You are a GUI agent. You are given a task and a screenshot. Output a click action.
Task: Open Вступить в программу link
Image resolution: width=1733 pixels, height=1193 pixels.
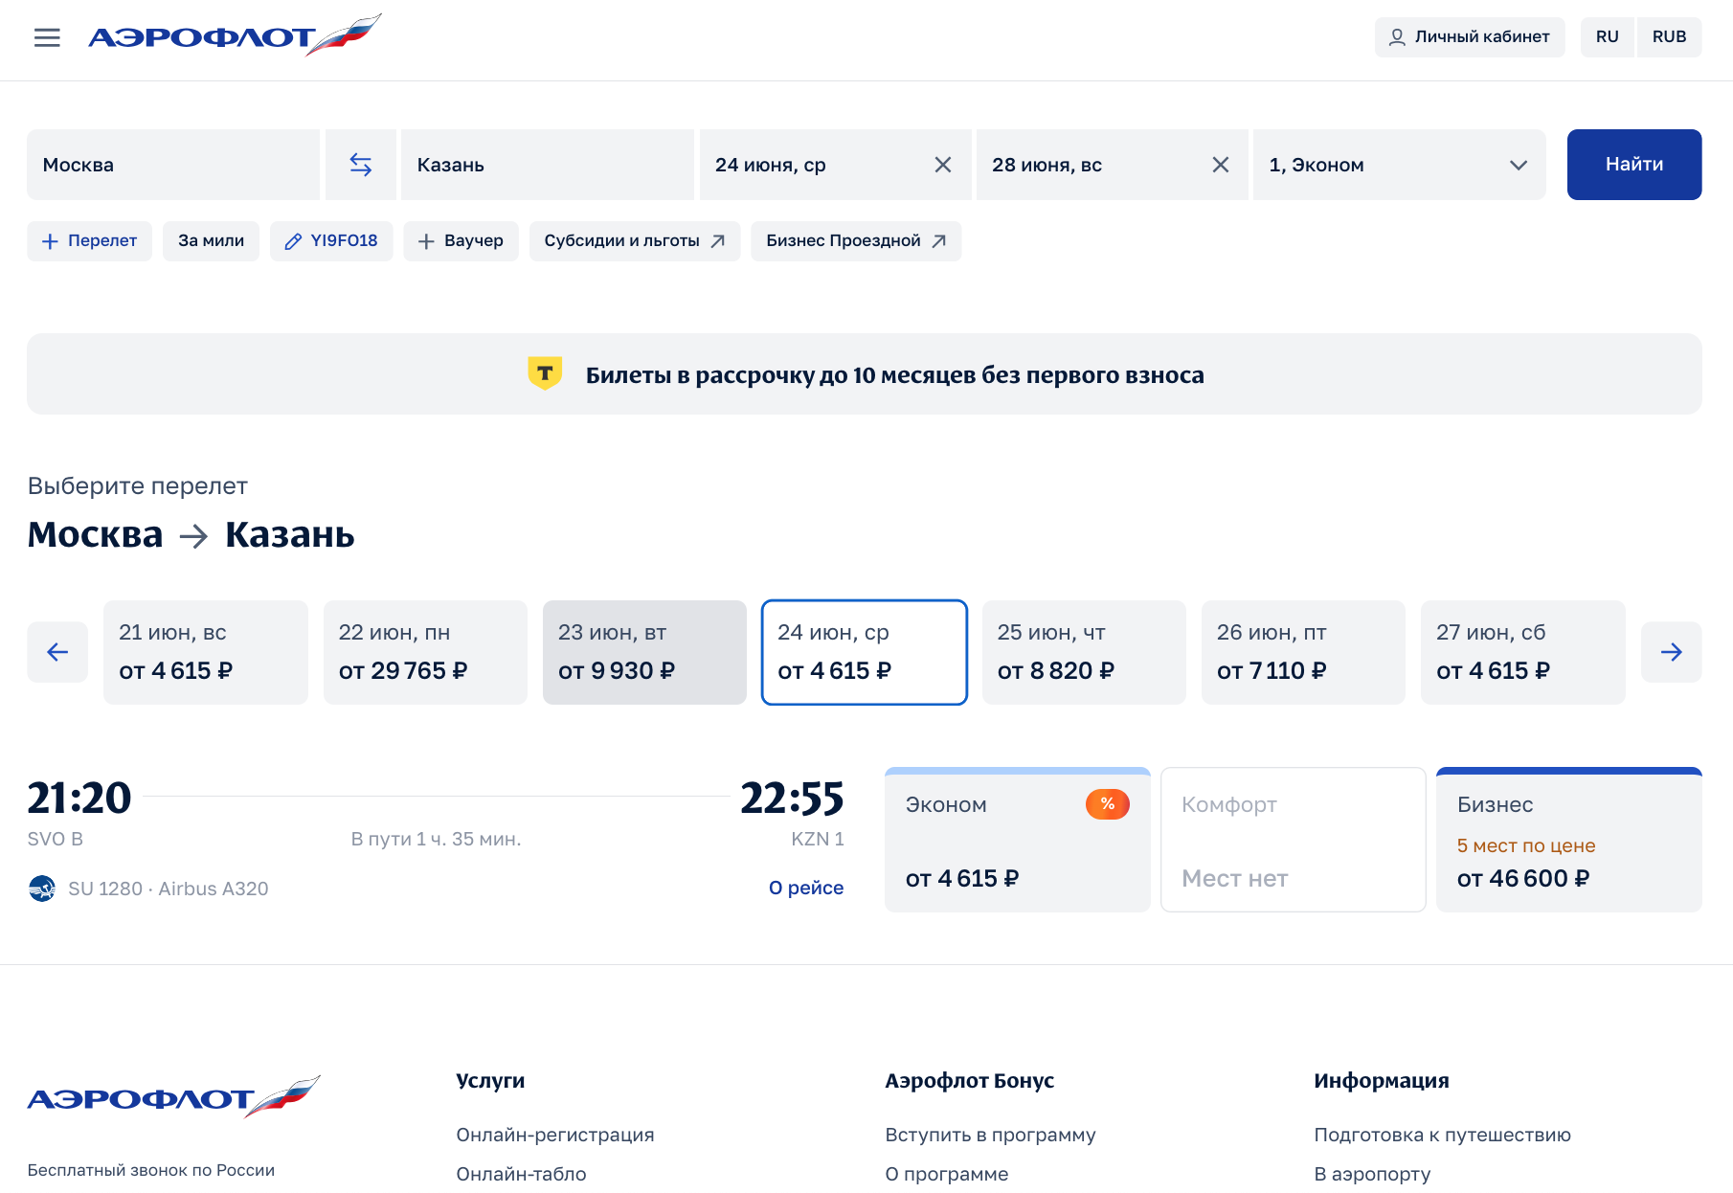[x=990, y=1135]
